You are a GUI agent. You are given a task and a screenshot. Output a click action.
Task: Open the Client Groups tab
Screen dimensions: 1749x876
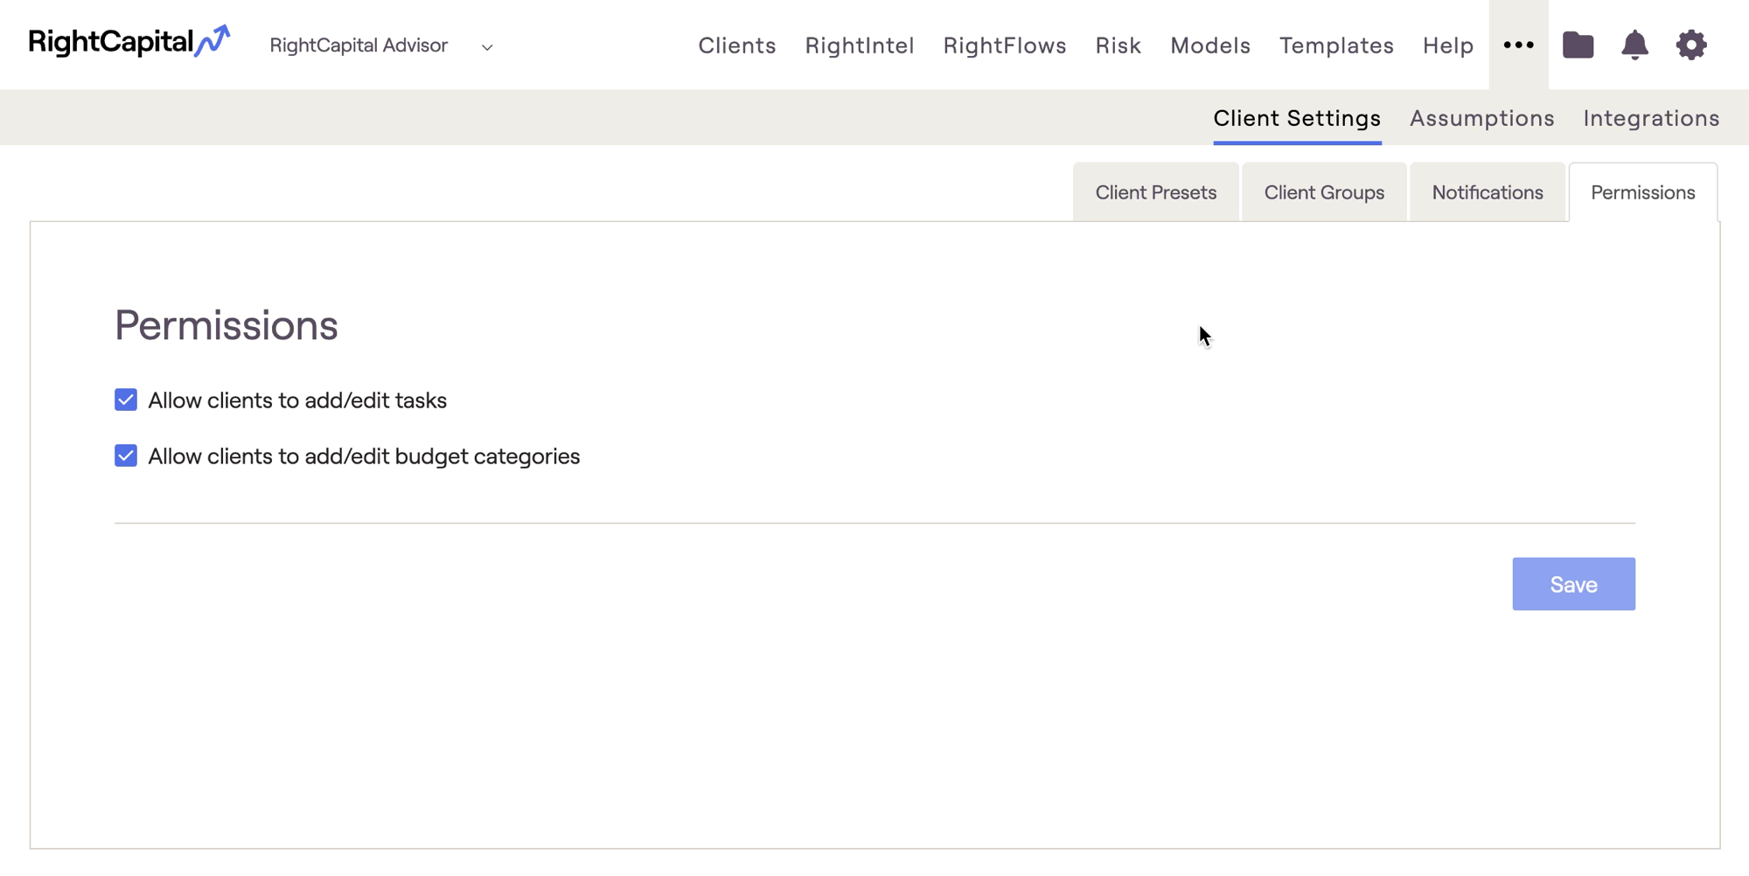tap(1324, 192)
